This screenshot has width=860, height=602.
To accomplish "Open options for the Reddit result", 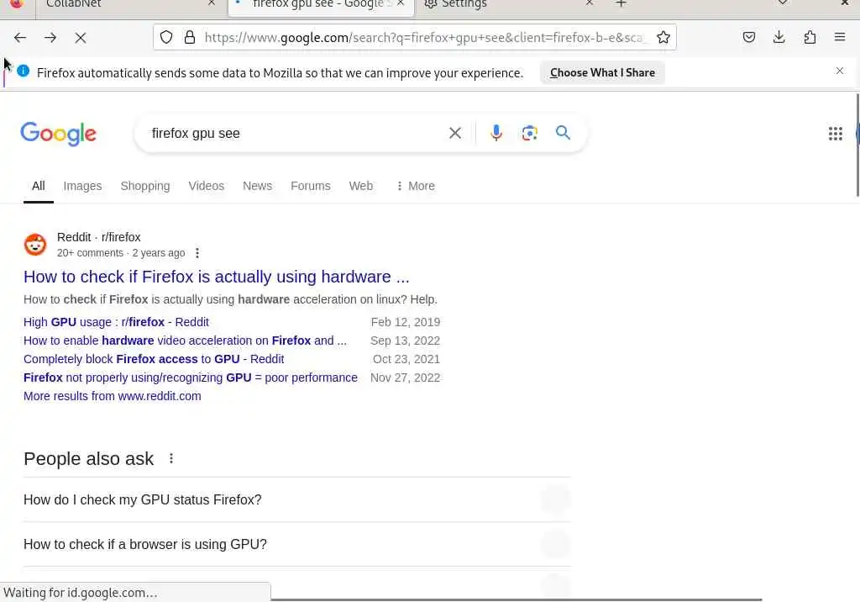I will coord(197,253).
